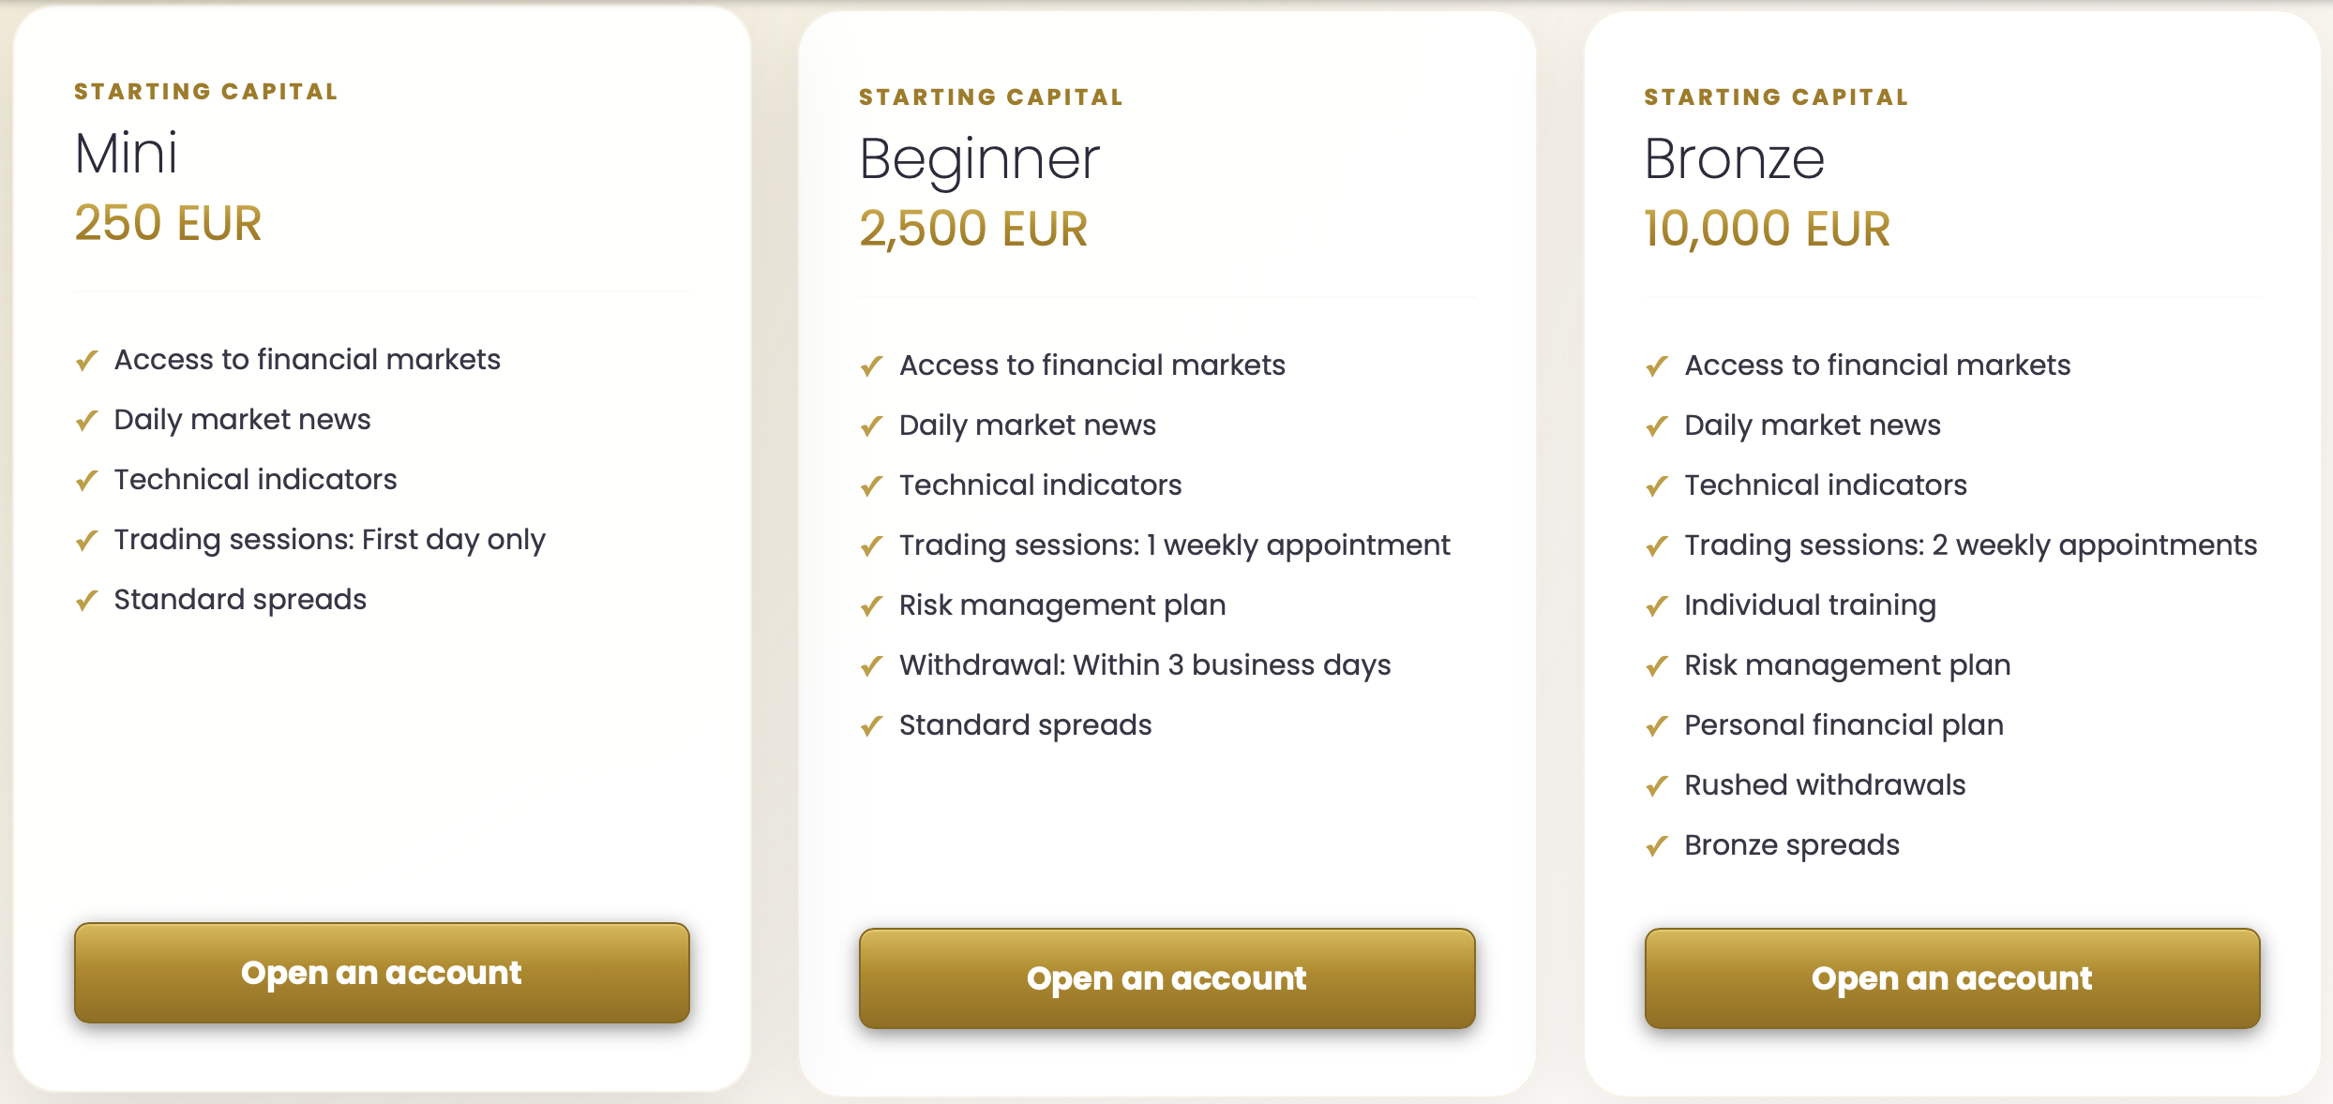This screenshot has height=1104, width=2333.
Task: Click checkmark next to Bronze spreads
Action: pyautogui.click(x=1657, y=845)
